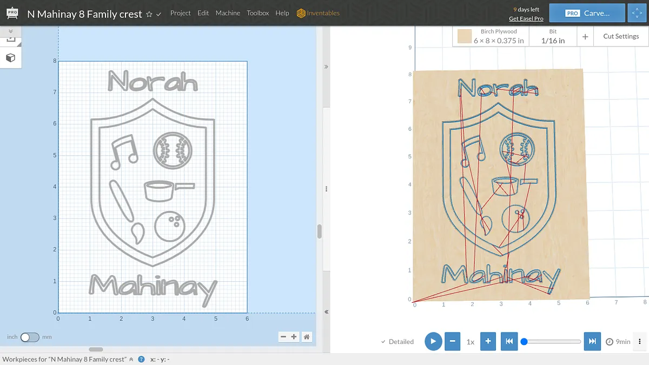649x365 pixels.
Task: Click the simulation progress slider
Action: [552, 342]
